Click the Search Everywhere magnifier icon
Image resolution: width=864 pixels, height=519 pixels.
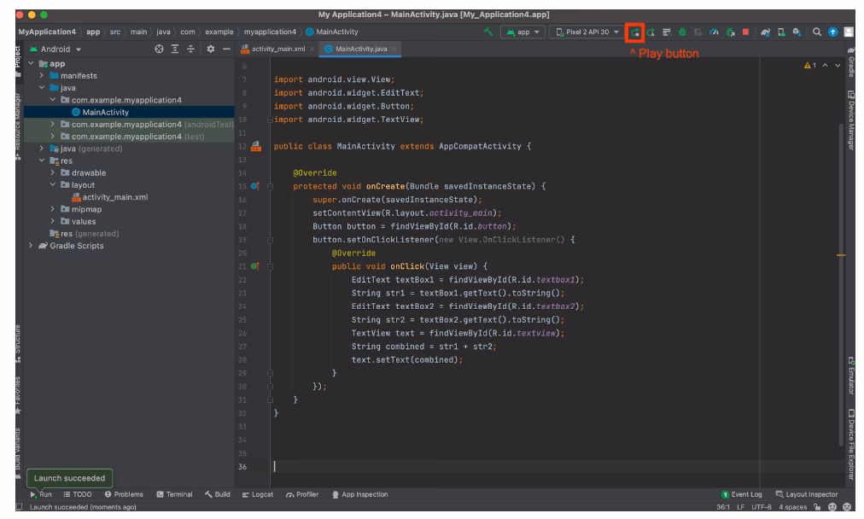coord(817,33)
